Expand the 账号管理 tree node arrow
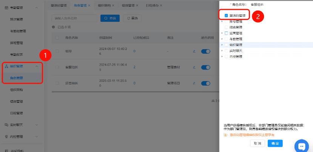Image resolution: width=313 pixels, height=152 pixels. point(222,22)
